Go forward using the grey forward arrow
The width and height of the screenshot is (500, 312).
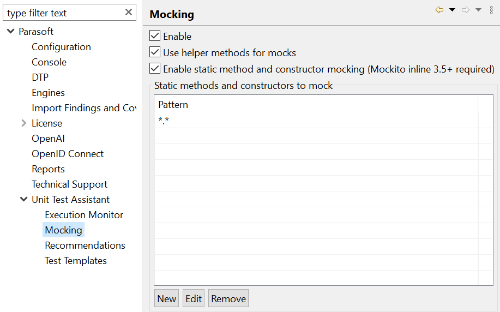click(x=466, y=10)
